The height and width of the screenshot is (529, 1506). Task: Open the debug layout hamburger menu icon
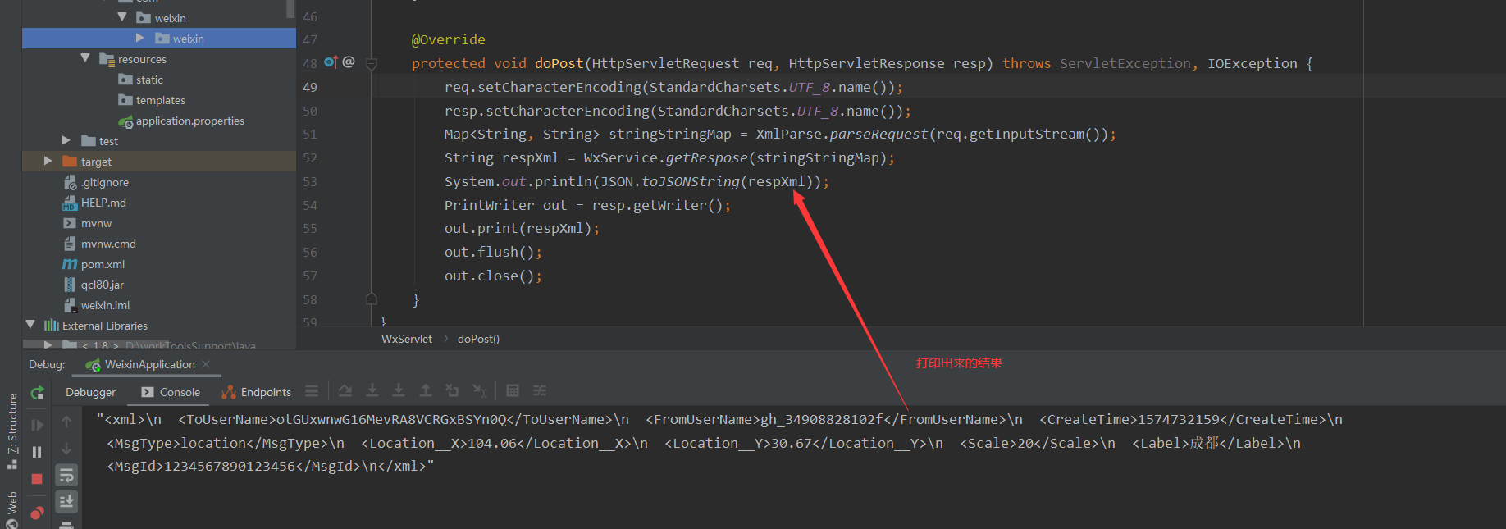pos(312,391)
